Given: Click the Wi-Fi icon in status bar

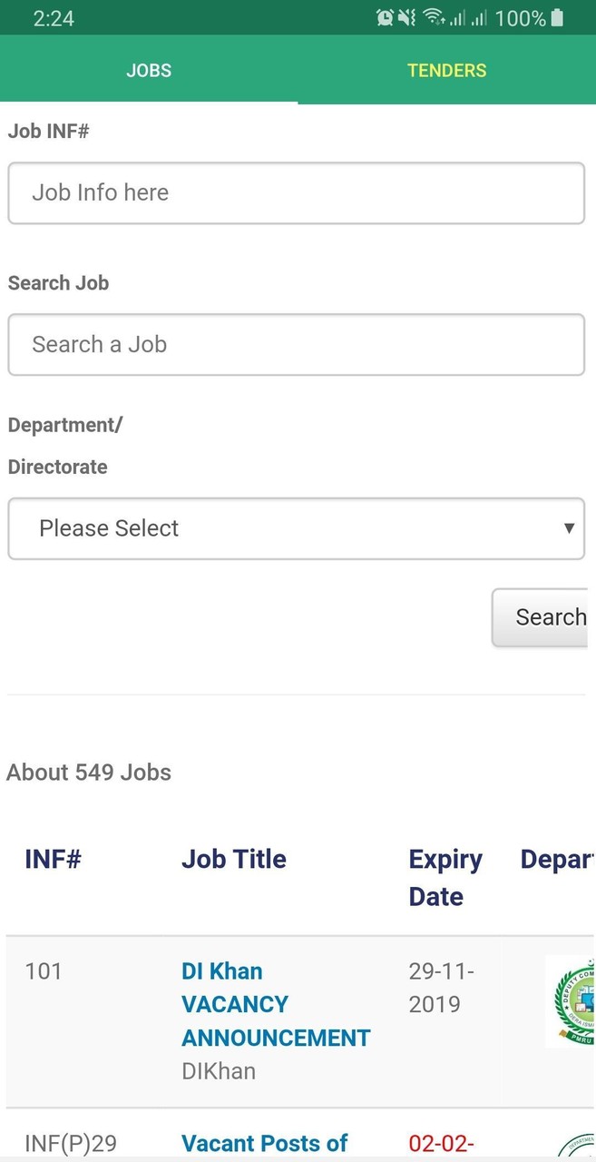Looking at the screenshot, I should (434, 16).
